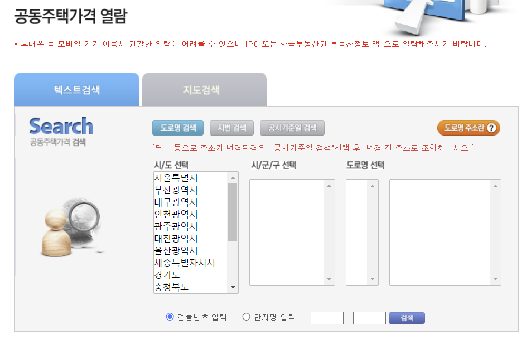Click the 시/도 list scroll-up arrow
The height and width of the screenshot is (358, 522).
coord(233,178)
